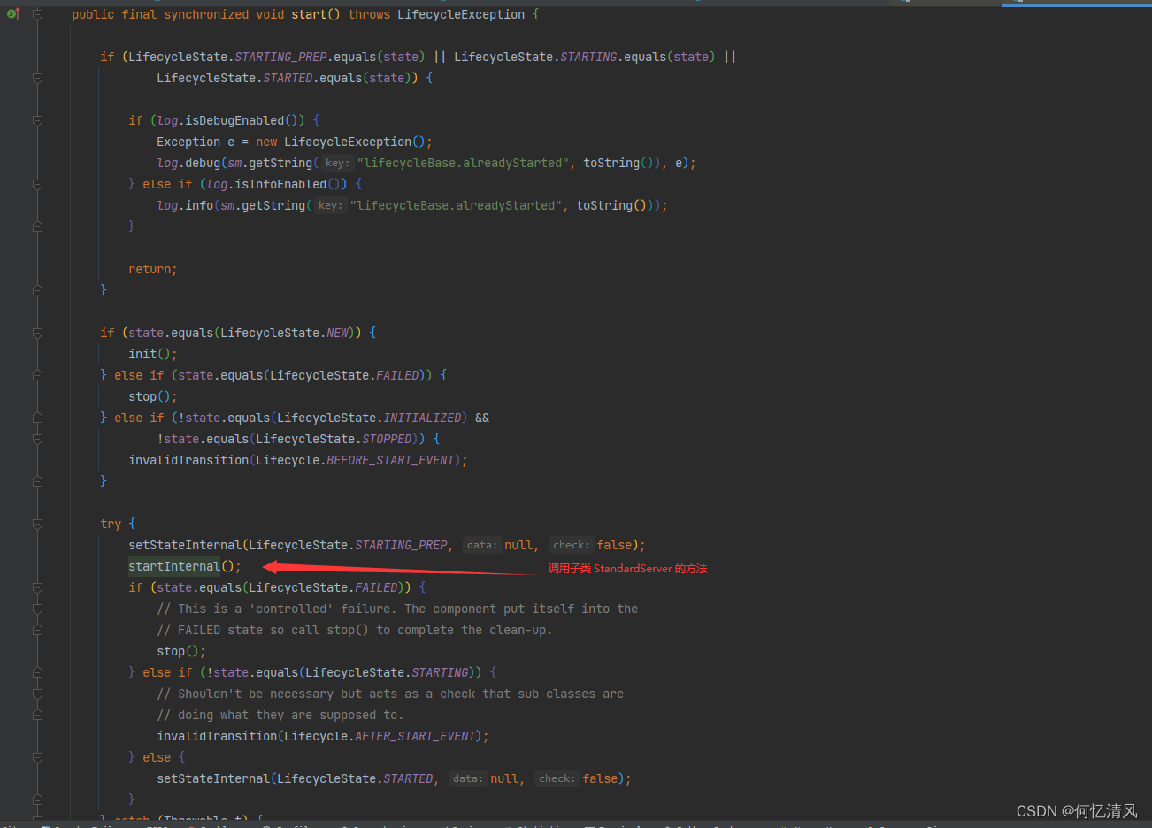
Task: Click the check: hint in the STARTING_PREP setStateInternal line
Action: (571, 545)
